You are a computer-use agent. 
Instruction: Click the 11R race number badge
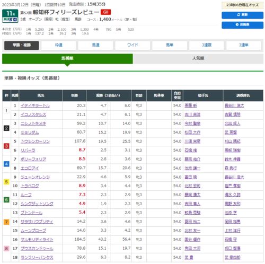click(10, 13)
